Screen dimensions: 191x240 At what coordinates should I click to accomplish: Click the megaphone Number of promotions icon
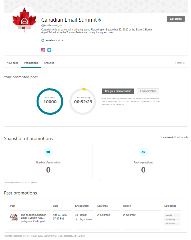(x=48, y=152)
